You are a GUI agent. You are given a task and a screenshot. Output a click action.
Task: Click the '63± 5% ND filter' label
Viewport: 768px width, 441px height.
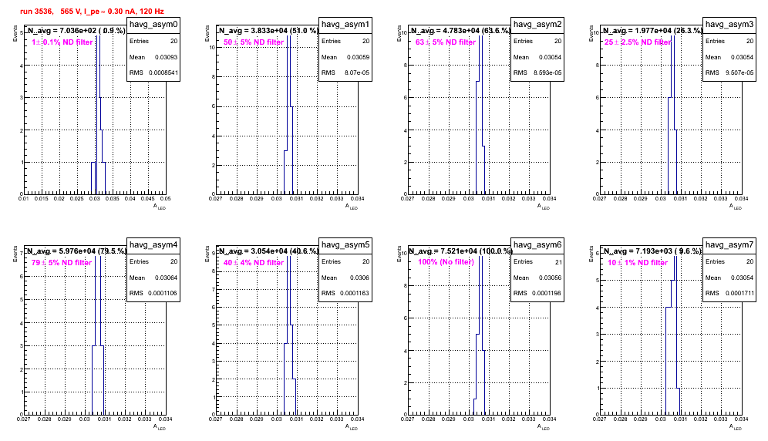pyautogui.click(x=446, y=42)
